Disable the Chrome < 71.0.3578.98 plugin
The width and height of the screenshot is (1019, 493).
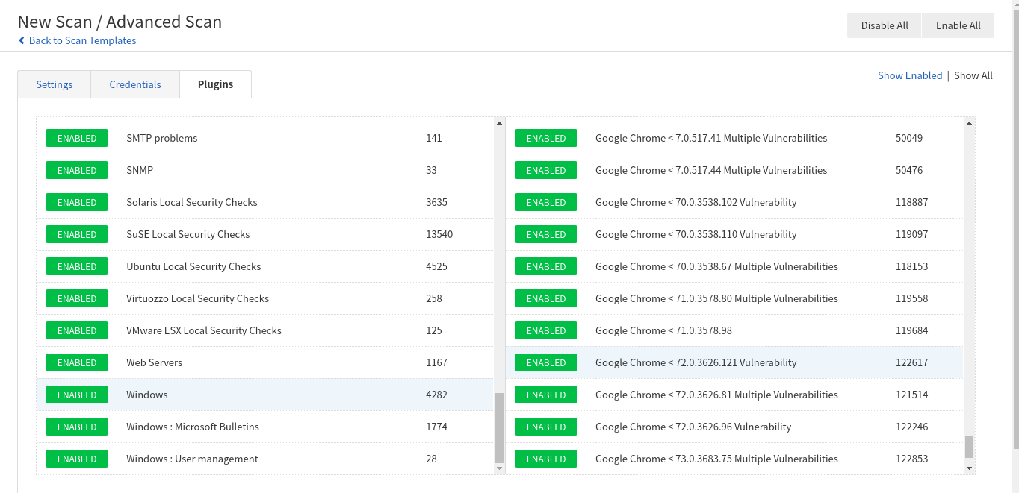(x=546, y=330)
